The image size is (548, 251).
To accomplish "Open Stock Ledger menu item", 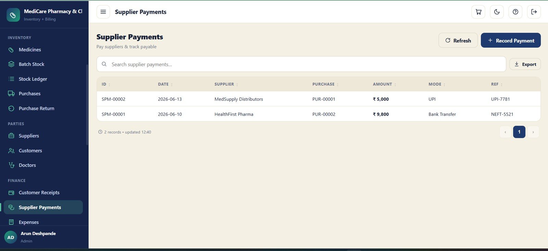I will 43,79.
